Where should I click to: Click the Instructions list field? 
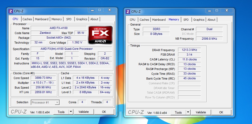pyautogui.click(x=71, y=65)
